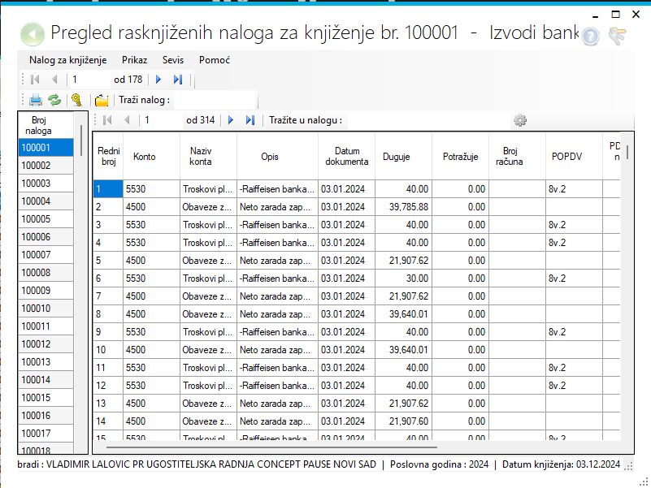
Task: Select order 100010 in the list
Action: click(x=46, y=309)
